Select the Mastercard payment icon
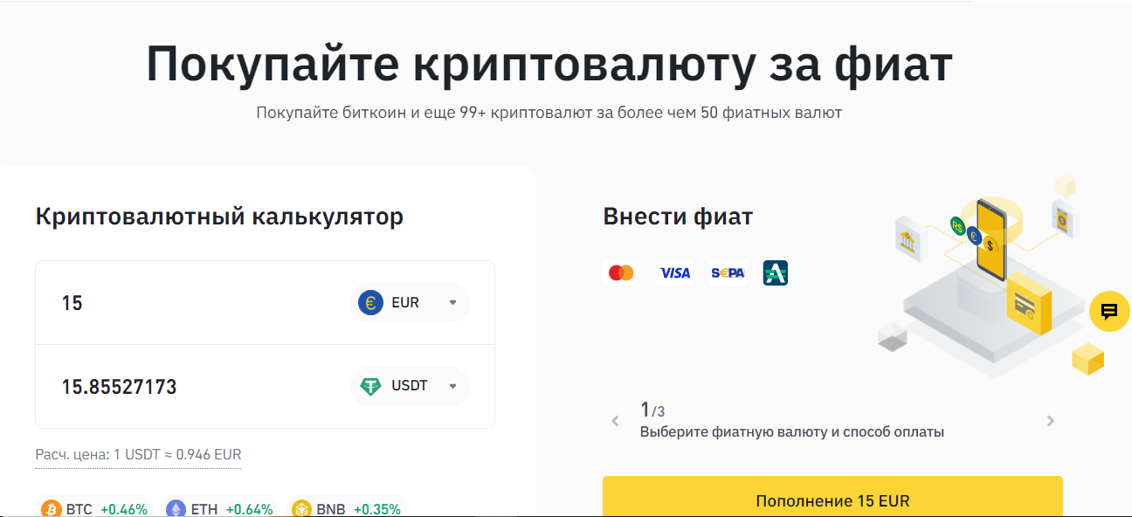 click(620, 272)
